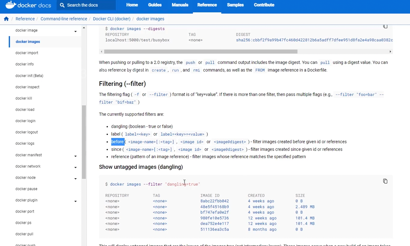Expand the docker network sidebar section

(x=75, y=167)
